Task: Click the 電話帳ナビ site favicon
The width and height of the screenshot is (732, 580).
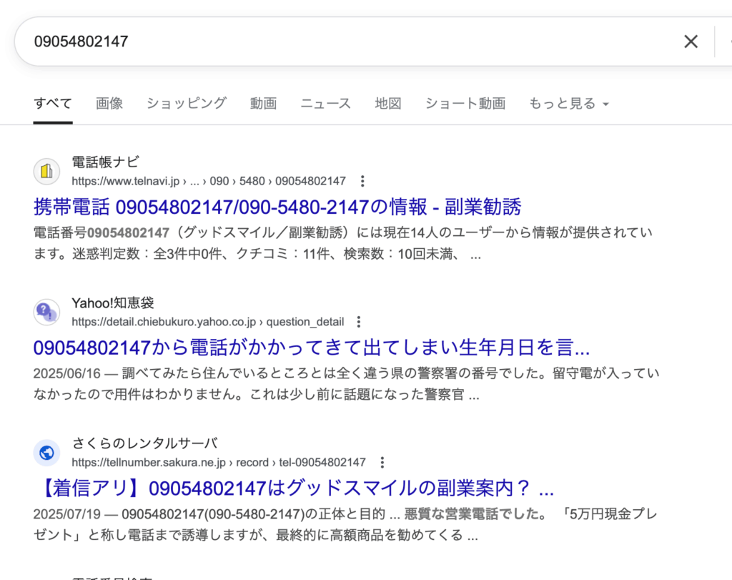Action: (x=46, y=172)
